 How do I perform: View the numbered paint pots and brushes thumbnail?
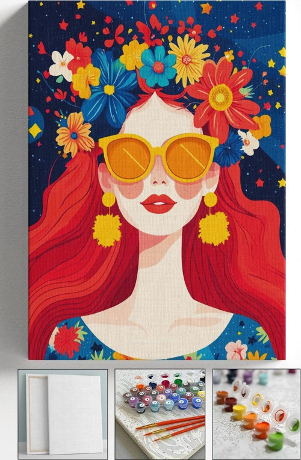[160, 414]
